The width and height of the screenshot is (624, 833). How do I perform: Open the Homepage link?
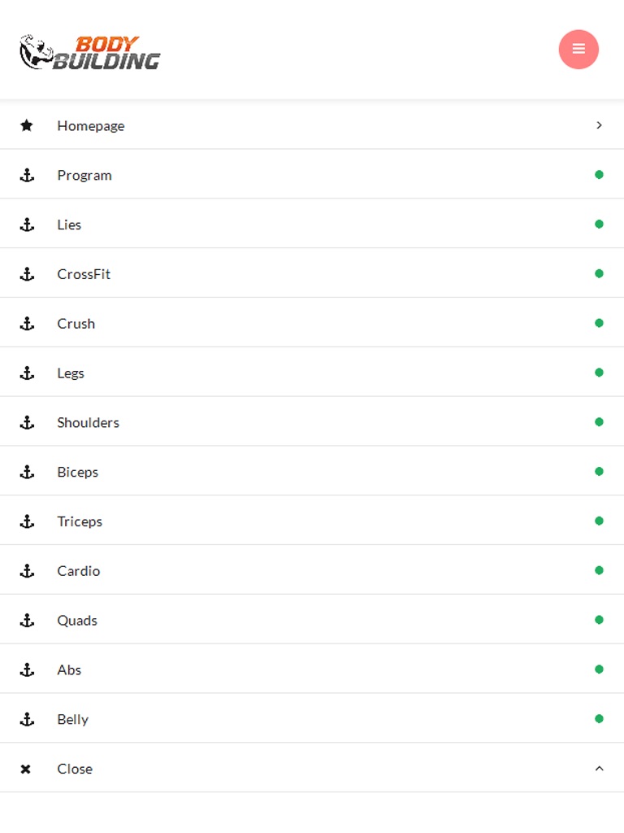click(x=91, y=126)
